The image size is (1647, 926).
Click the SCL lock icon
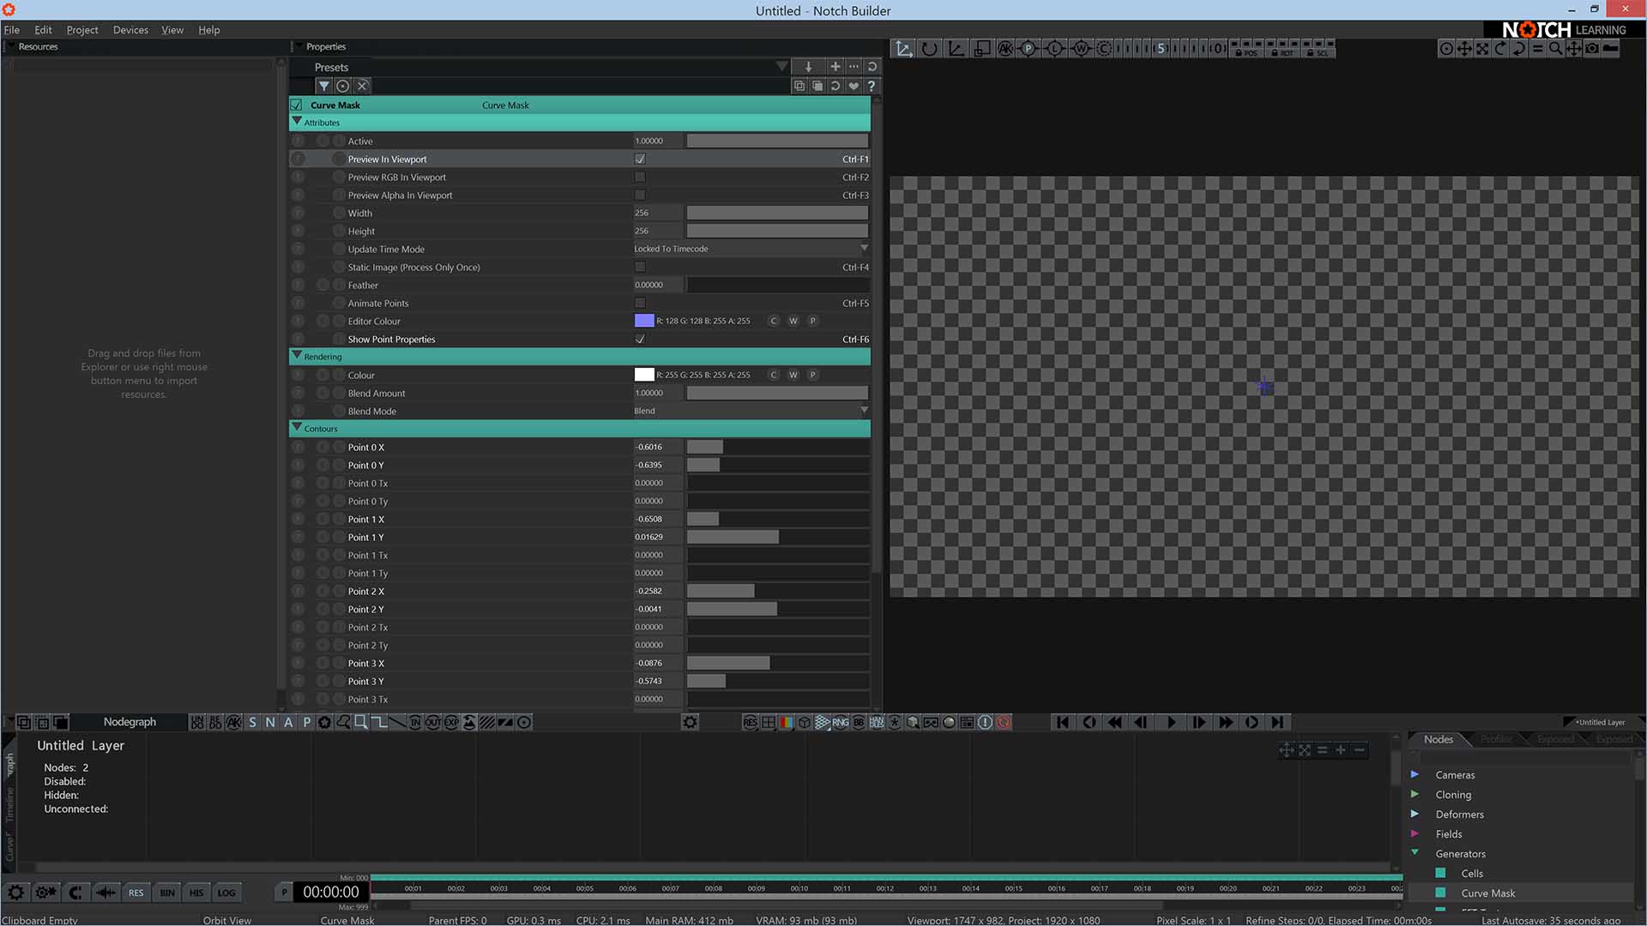[1318, 52]
